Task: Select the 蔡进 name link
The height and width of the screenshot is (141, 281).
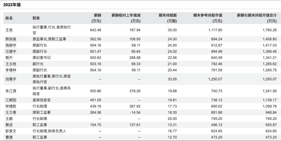Action: 9,125
